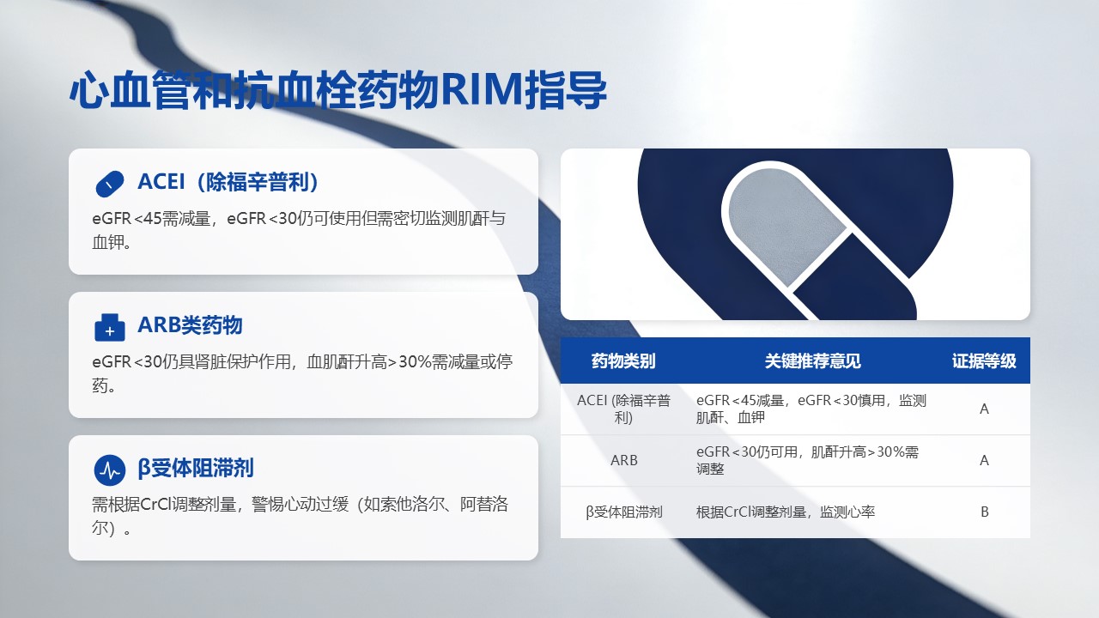Click the ARB类药物 card heading
1099x618 pixels.
190,325
